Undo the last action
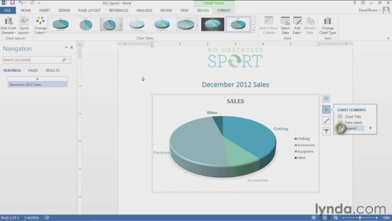392x221 pixels. (x=21, y=3)
